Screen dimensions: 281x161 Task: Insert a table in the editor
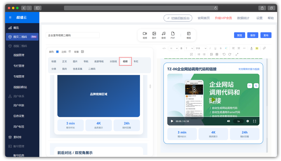click(217, 54)
